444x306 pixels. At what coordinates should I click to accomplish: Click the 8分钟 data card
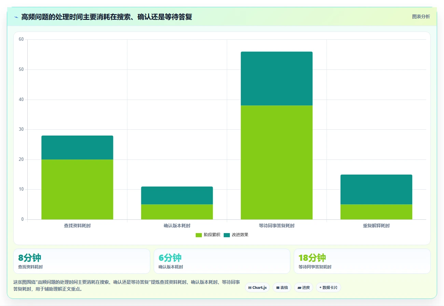[82, 261]
